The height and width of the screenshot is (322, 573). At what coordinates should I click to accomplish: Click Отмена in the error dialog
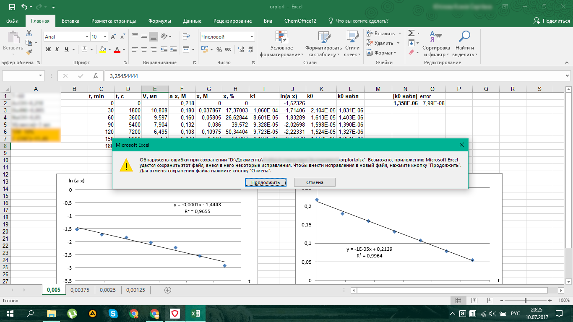[x=315, y=182]
